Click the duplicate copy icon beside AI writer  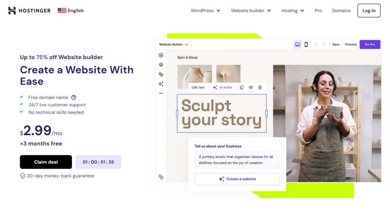coord(241,87)
